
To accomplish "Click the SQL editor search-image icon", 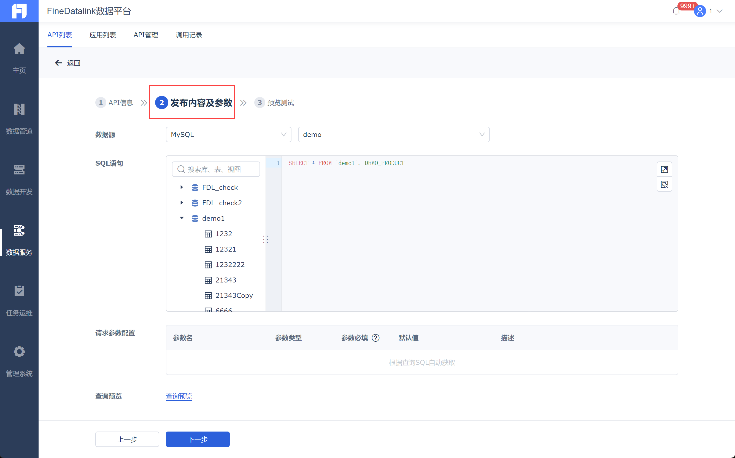I will [664, 184].
